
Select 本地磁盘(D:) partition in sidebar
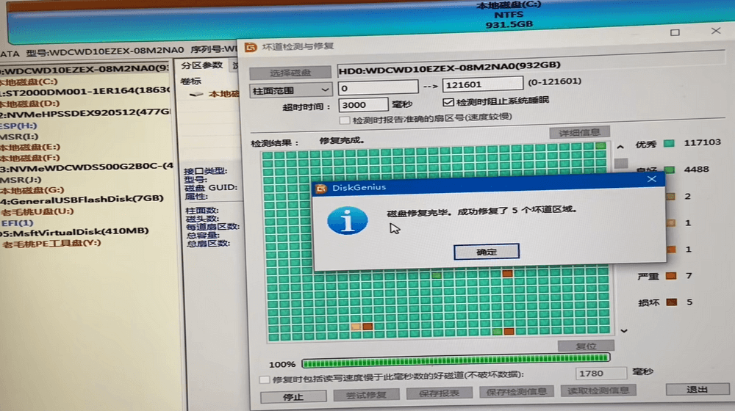(x=29, y=103)
